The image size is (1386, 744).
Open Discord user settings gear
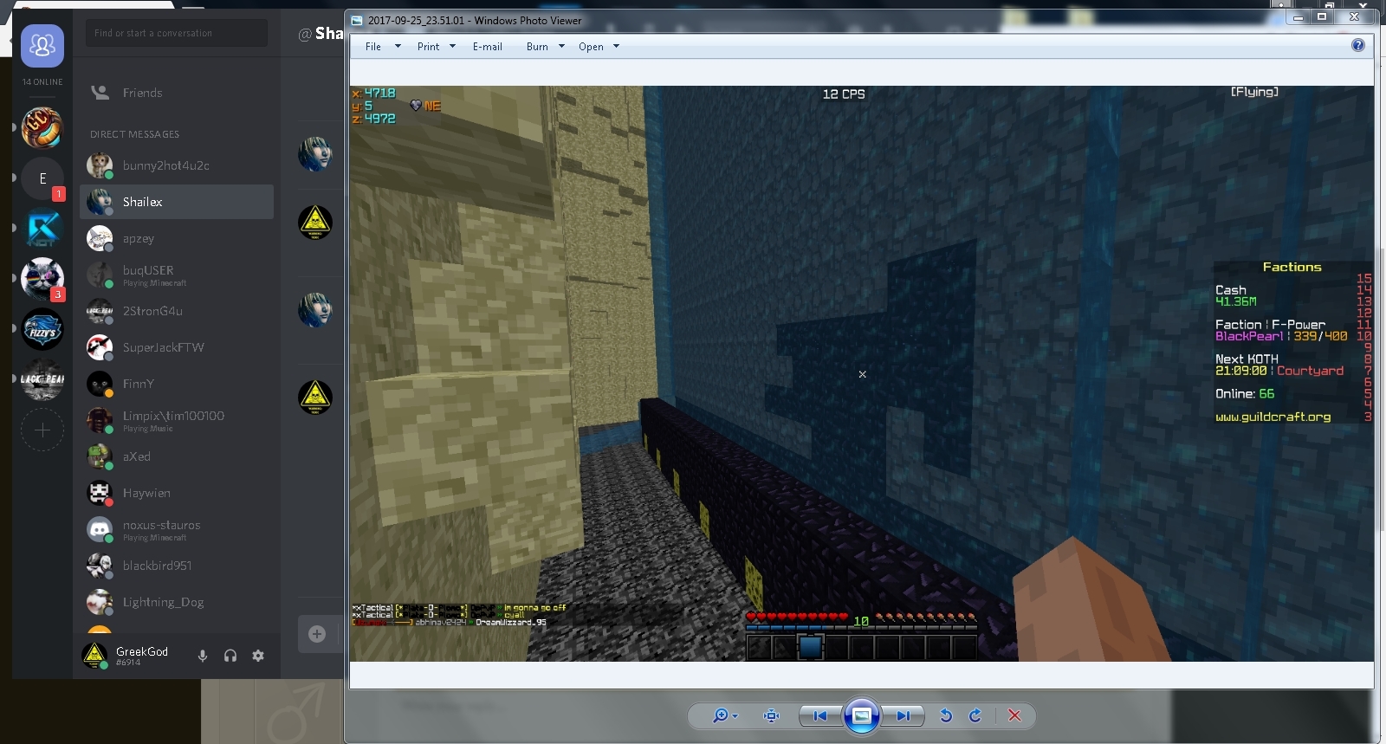click(x=258, y=656)
